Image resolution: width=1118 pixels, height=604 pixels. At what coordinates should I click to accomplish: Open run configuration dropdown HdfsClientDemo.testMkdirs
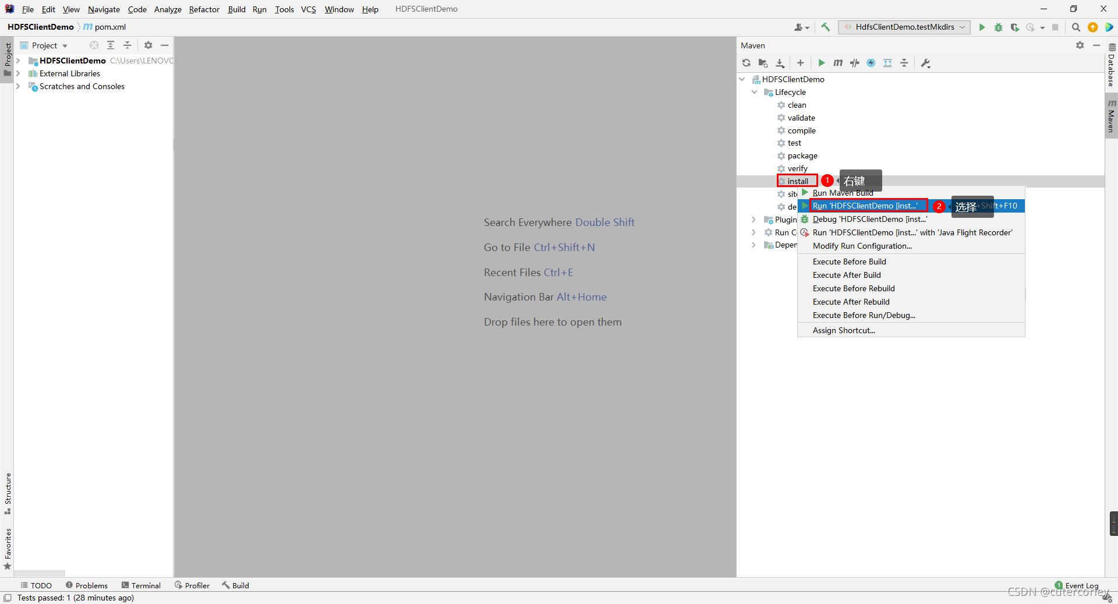pos(904,27)
